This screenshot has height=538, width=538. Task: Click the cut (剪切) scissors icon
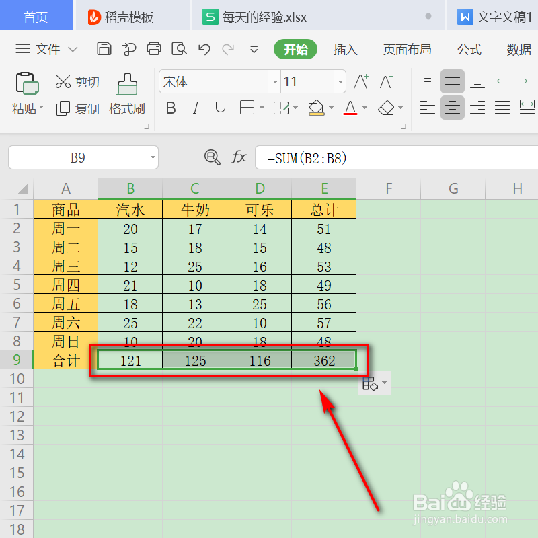(x=65, y=81)
